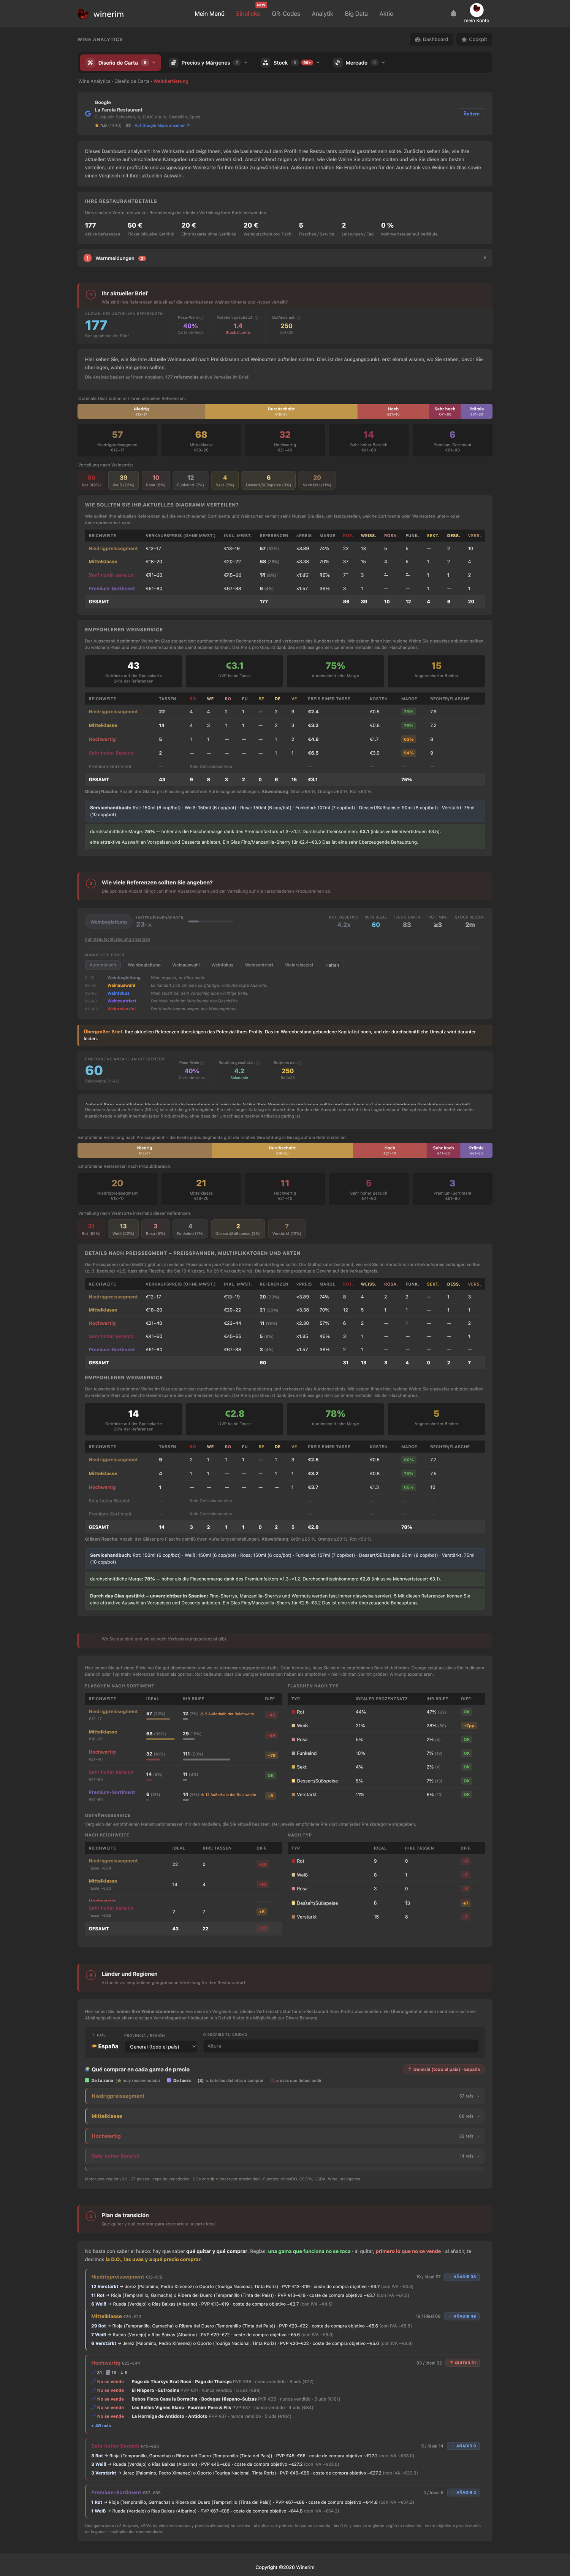570x2576 pixels.
Task: Click the O escribe tu ciudad field
Action: point(341,2046)
